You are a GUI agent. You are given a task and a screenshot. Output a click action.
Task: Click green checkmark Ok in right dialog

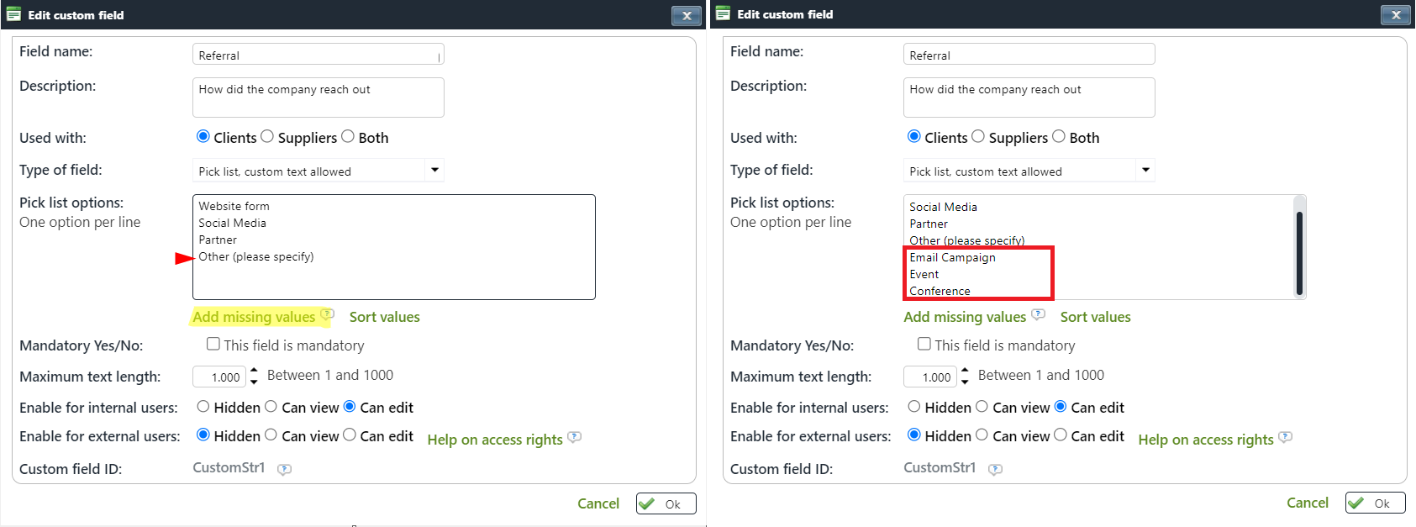(1375, 503)
